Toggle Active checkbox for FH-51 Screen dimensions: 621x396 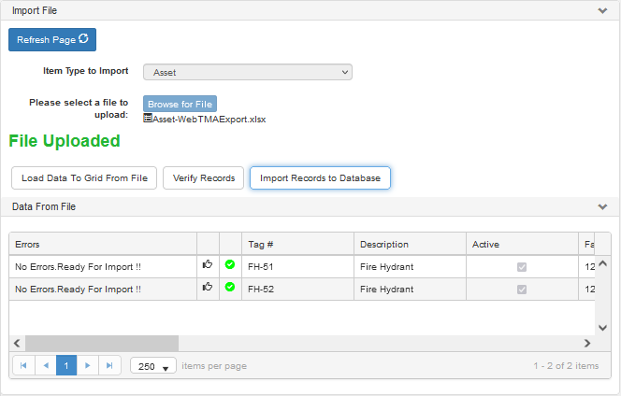tap(522, 267)
